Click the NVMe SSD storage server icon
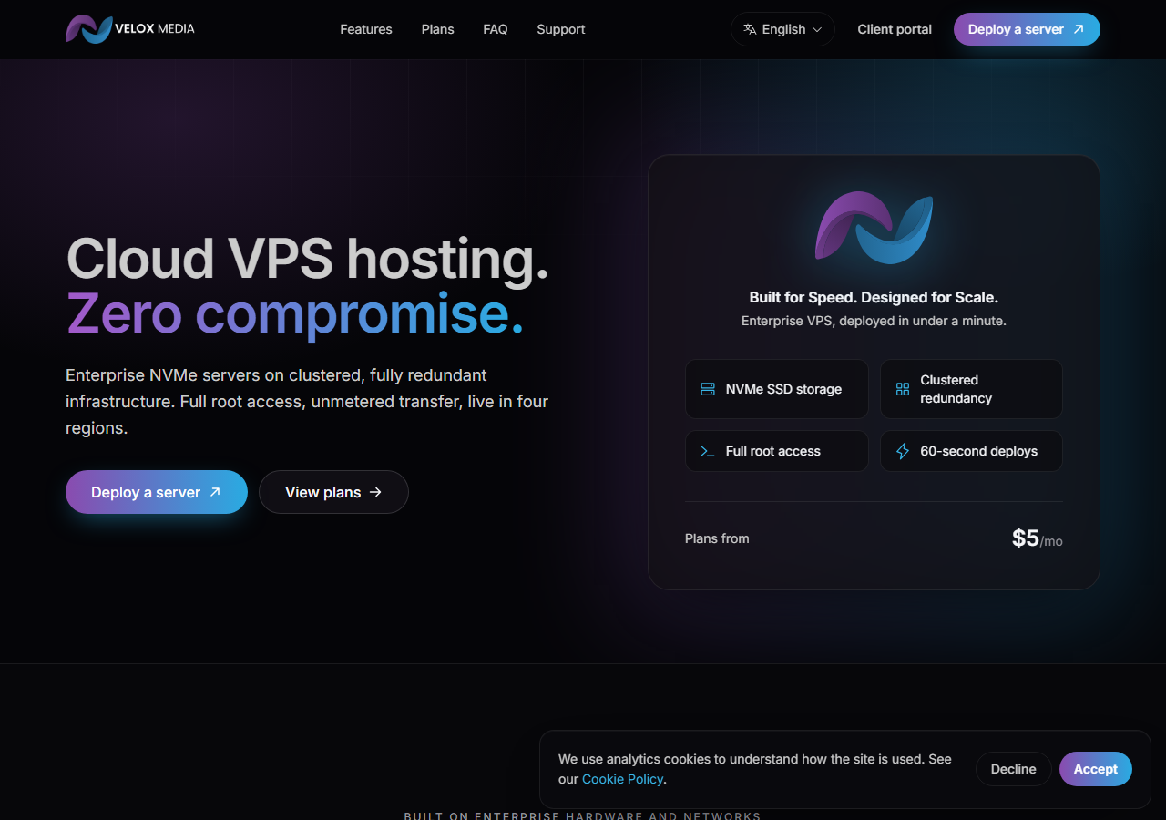Viewport: 1166px width, 820px height. pyautogui.click(x=708, y=389)
